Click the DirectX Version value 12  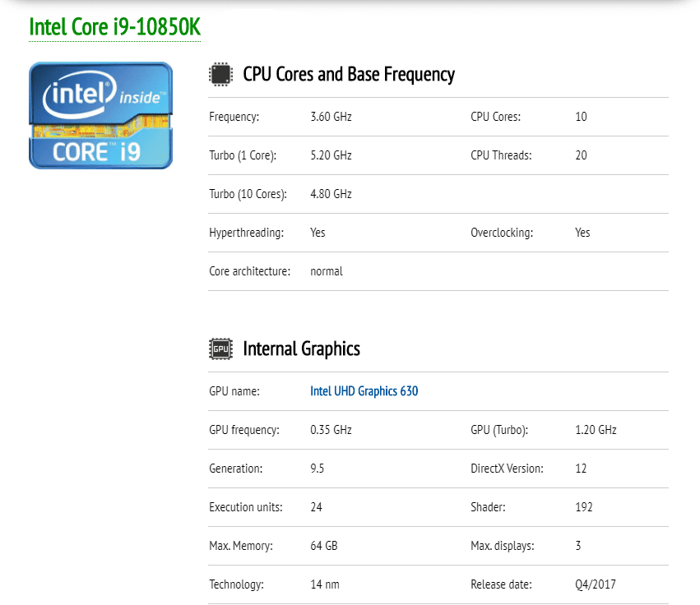(x=581, y=469)
